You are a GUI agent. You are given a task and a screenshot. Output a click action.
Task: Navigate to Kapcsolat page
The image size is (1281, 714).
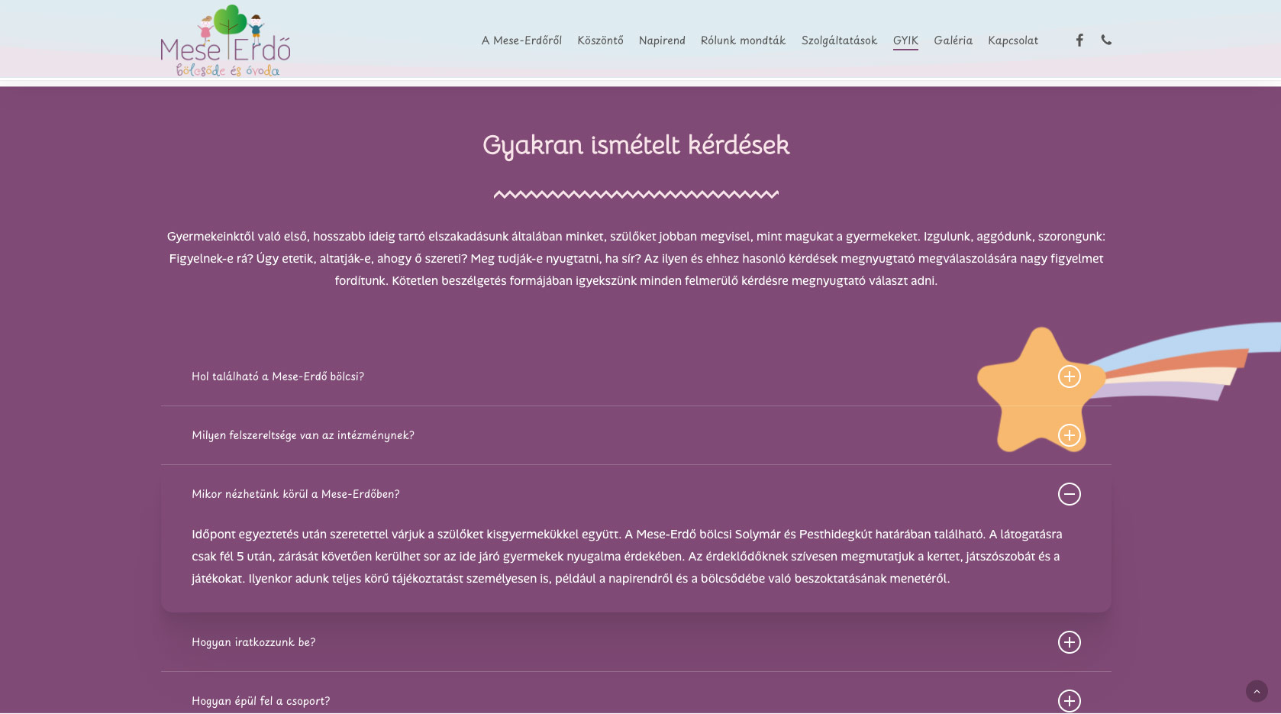(x=1013, y=40)
